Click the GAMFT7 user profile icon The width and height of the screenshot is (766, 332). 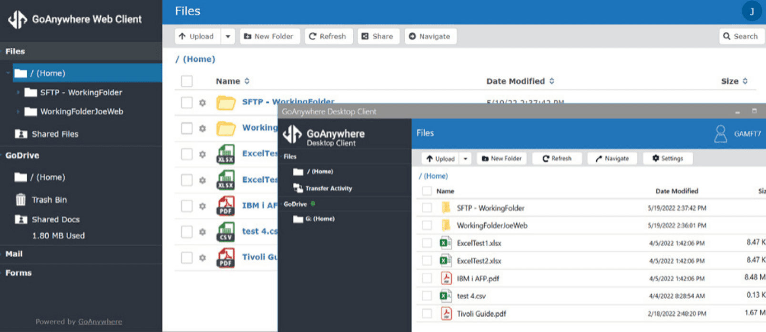point(720,134)
